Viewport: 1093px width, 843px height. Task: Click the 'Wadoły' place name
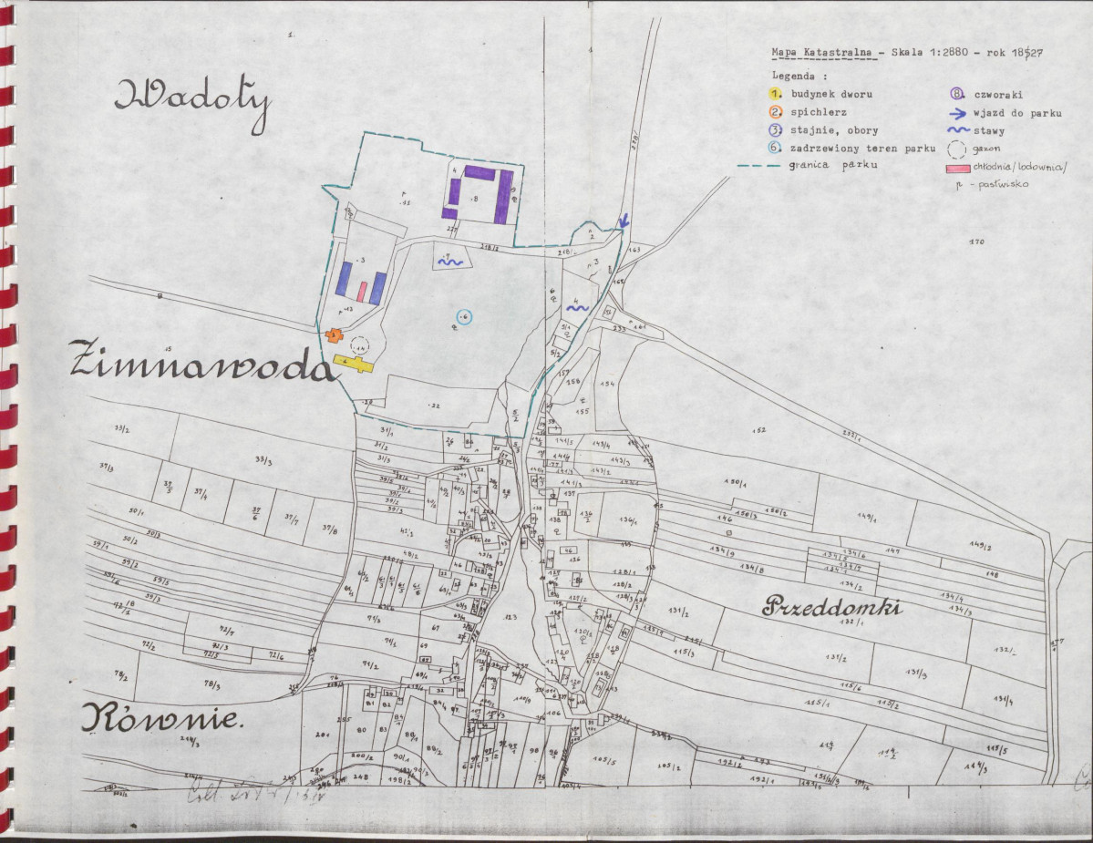[193, 104]
